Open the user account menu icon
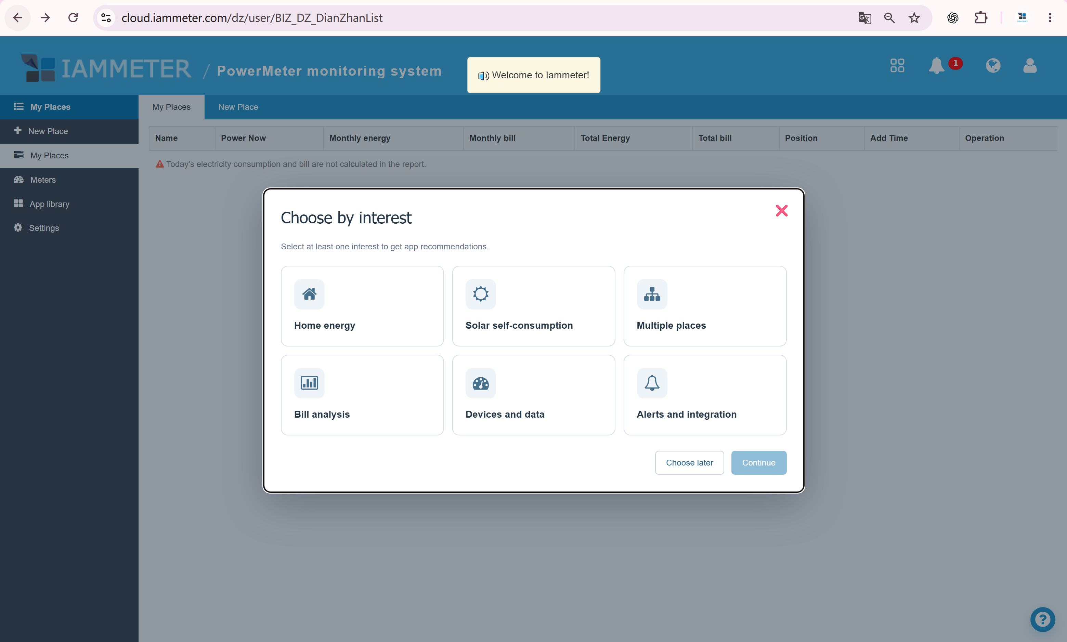1067x642 pixels. click(x=1030, y=66)
